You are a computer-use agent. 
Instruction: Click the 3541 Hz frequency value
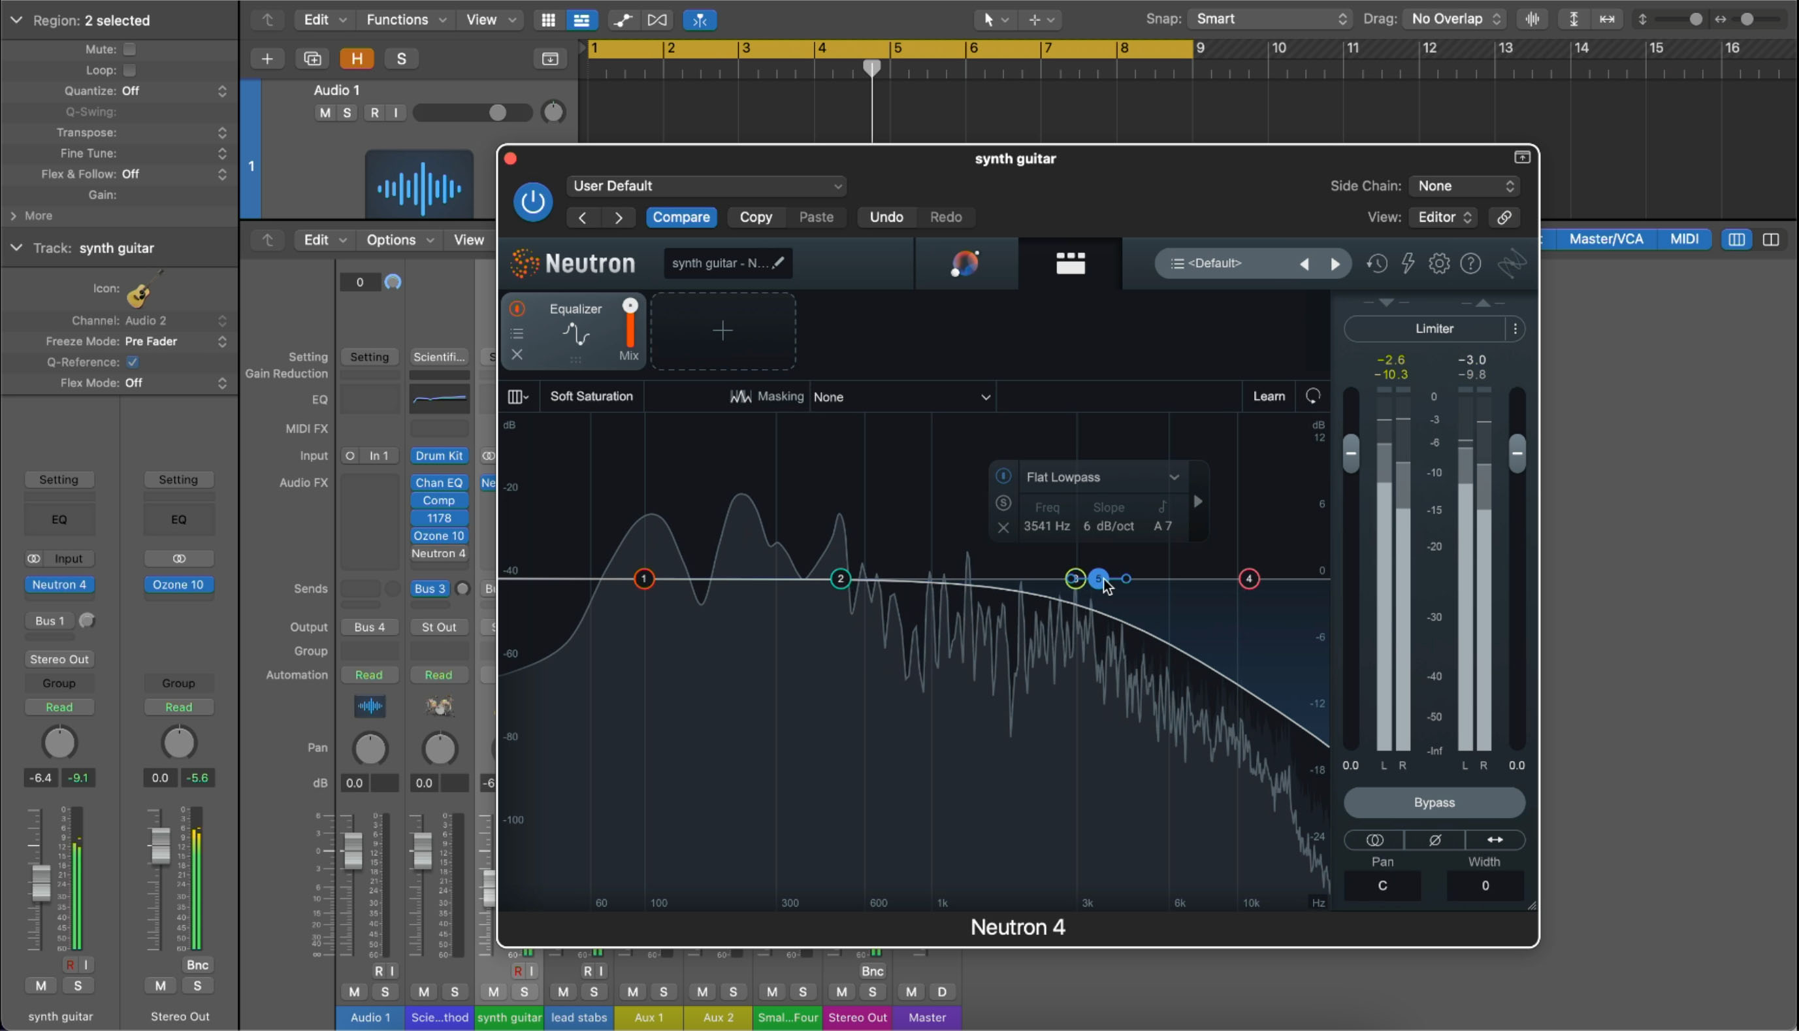coord(1046,525)
